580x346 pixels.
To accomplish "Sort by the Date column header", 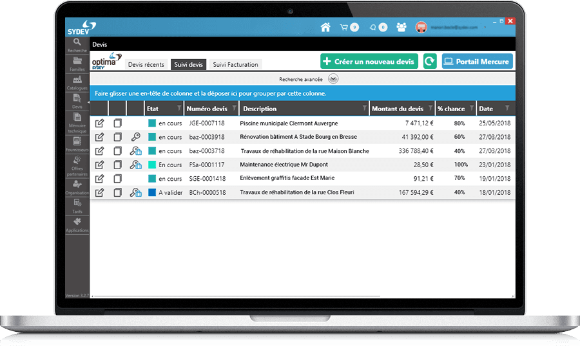I will 486,109.
